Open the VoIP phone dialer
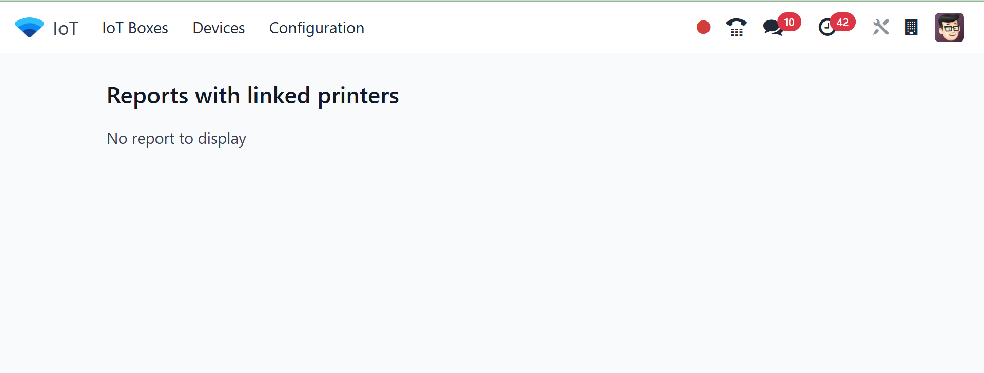Screen dimensions: 984x373 [736, 28]
